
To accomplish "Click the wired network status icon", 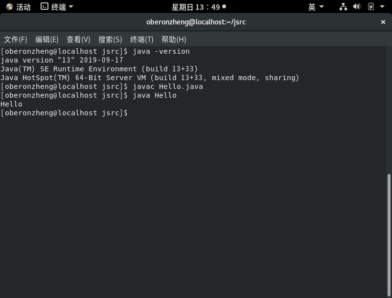I will (343, 7).
